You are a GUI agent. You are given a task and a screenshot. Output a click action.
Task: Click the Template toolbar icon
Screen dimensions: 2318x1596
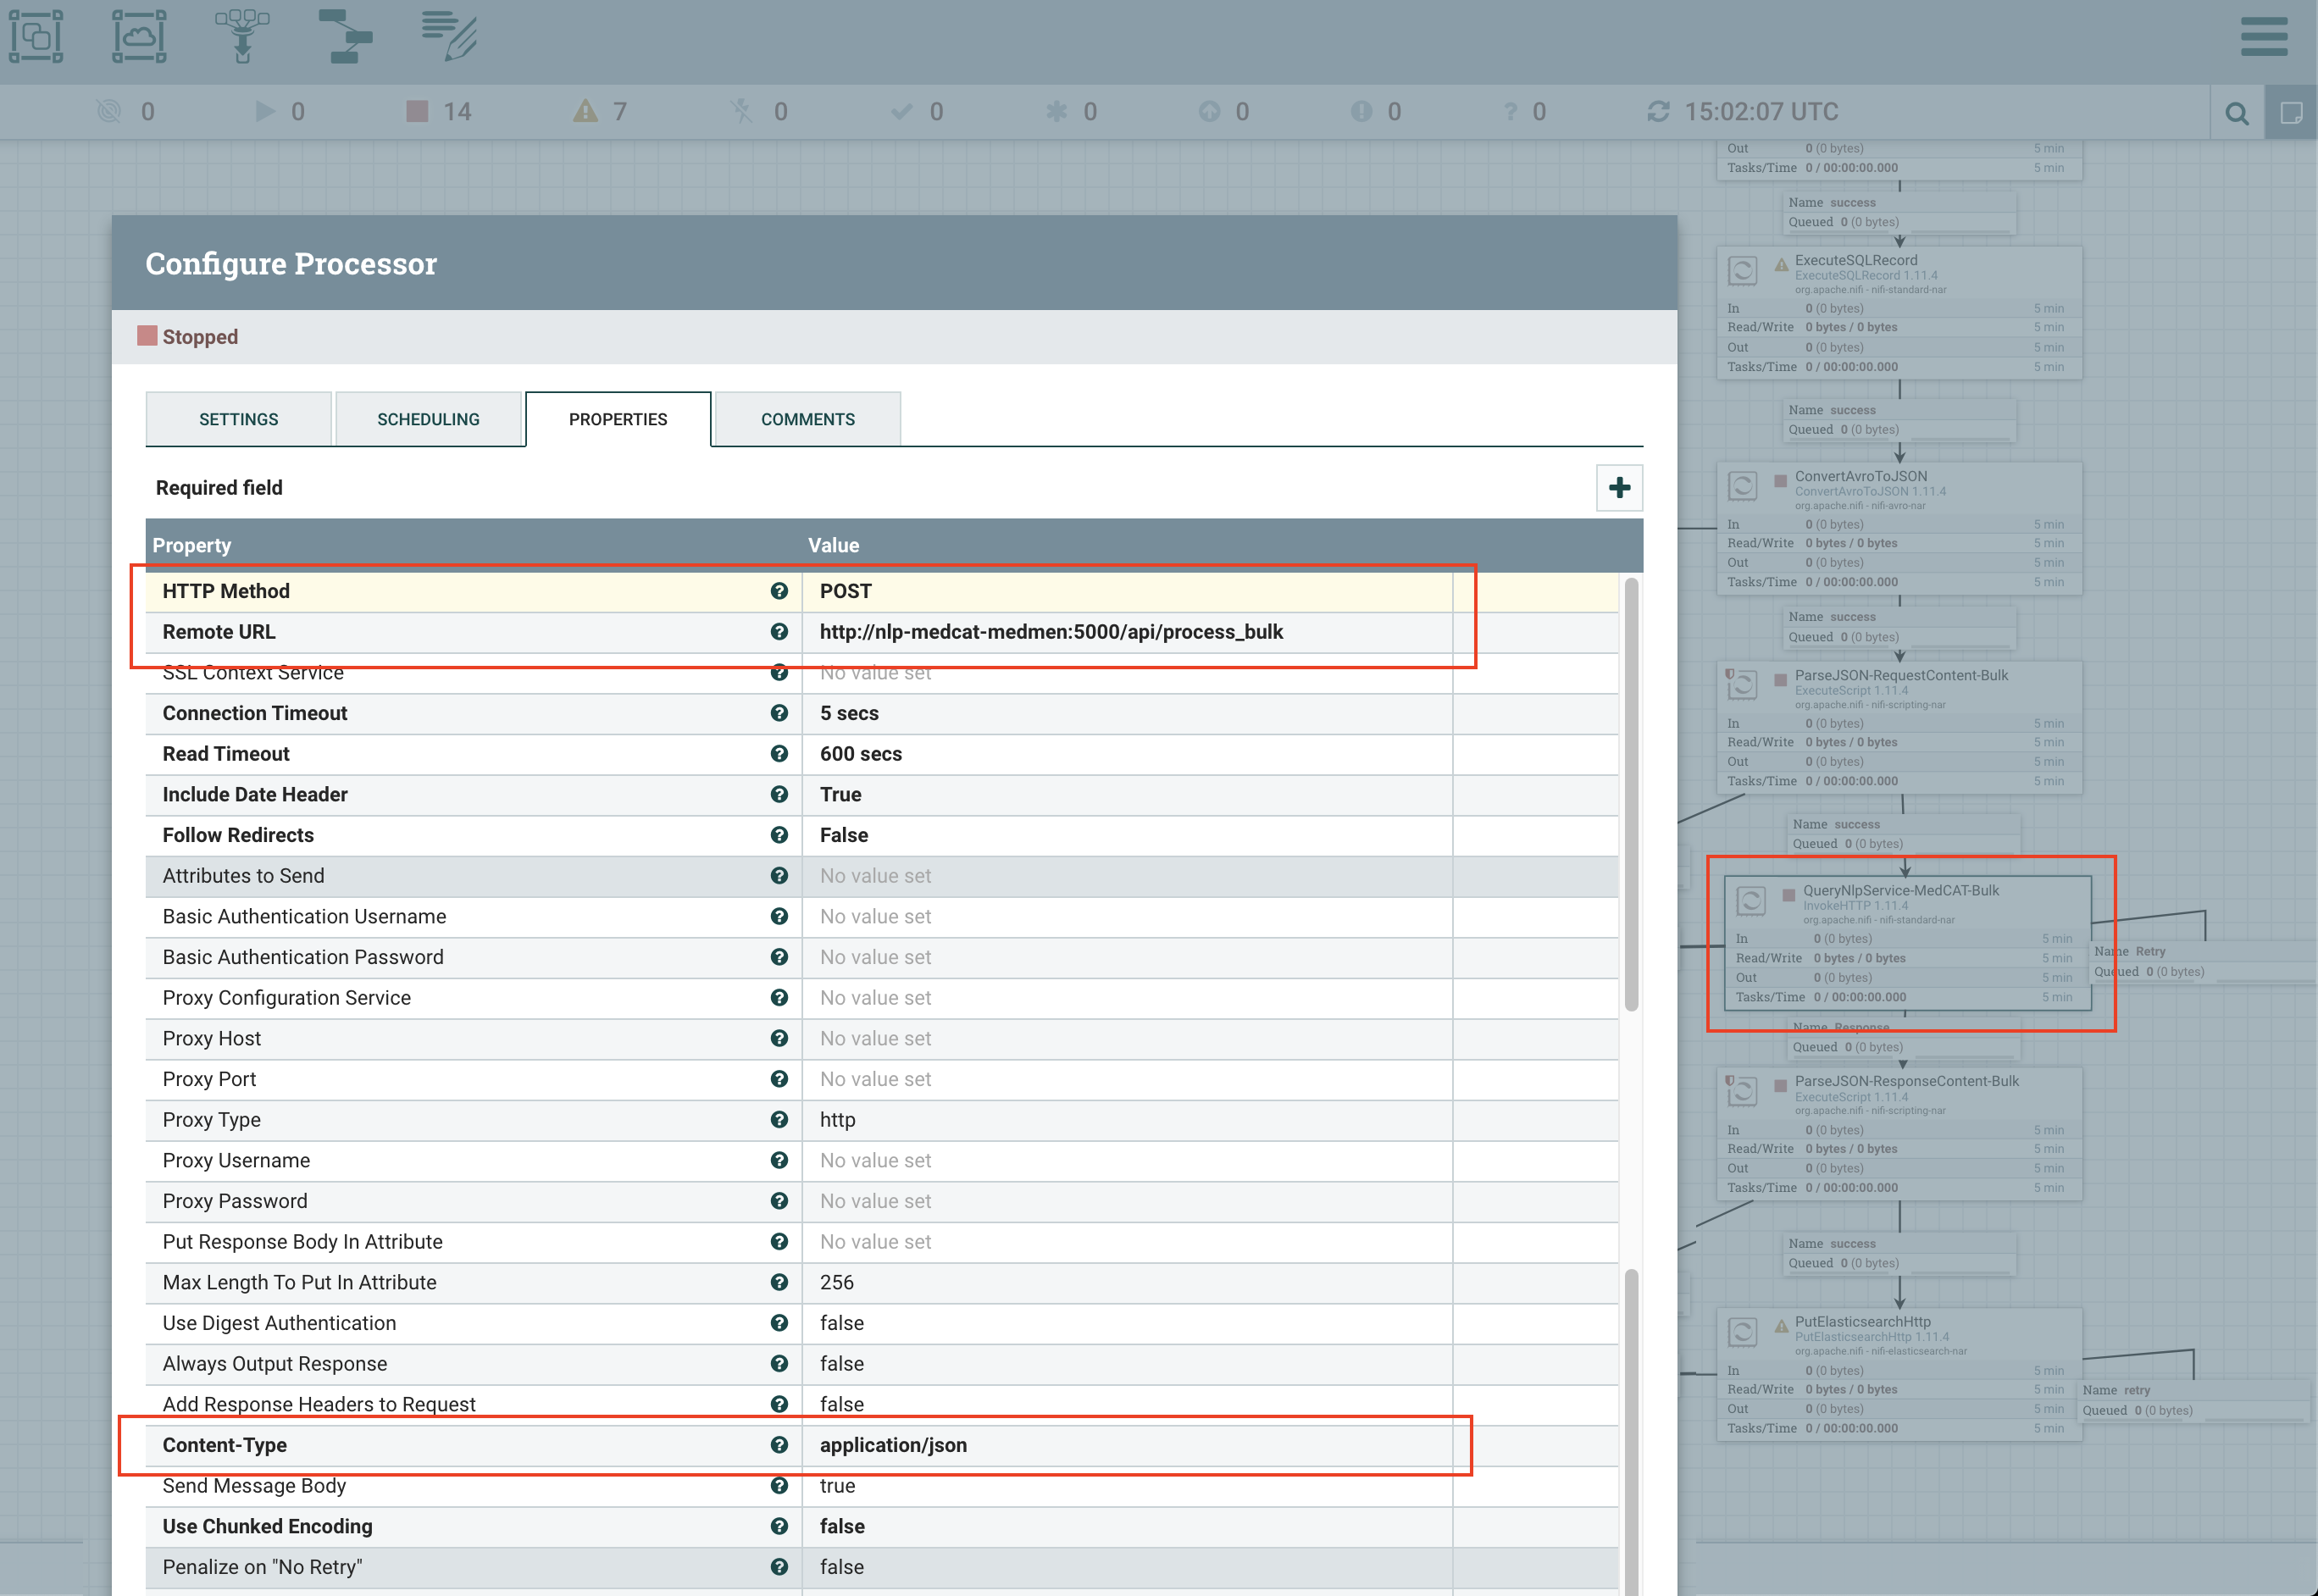click(x=345, y=36)
